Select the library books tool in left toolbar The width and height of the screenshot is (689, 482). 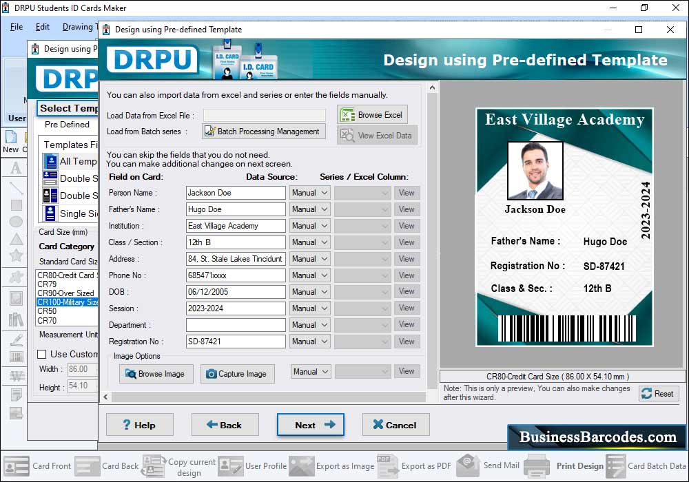coord(17,319)
